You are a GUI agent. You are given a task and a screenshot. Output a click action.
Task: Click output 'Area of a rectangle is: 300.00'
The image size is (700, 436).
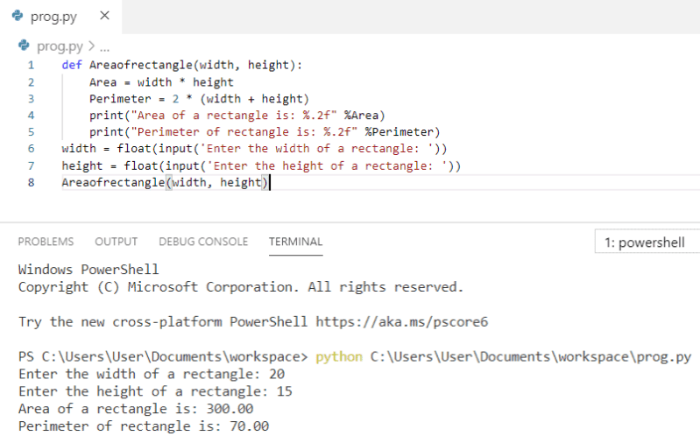pyautogui.click(x=136, y=409)
